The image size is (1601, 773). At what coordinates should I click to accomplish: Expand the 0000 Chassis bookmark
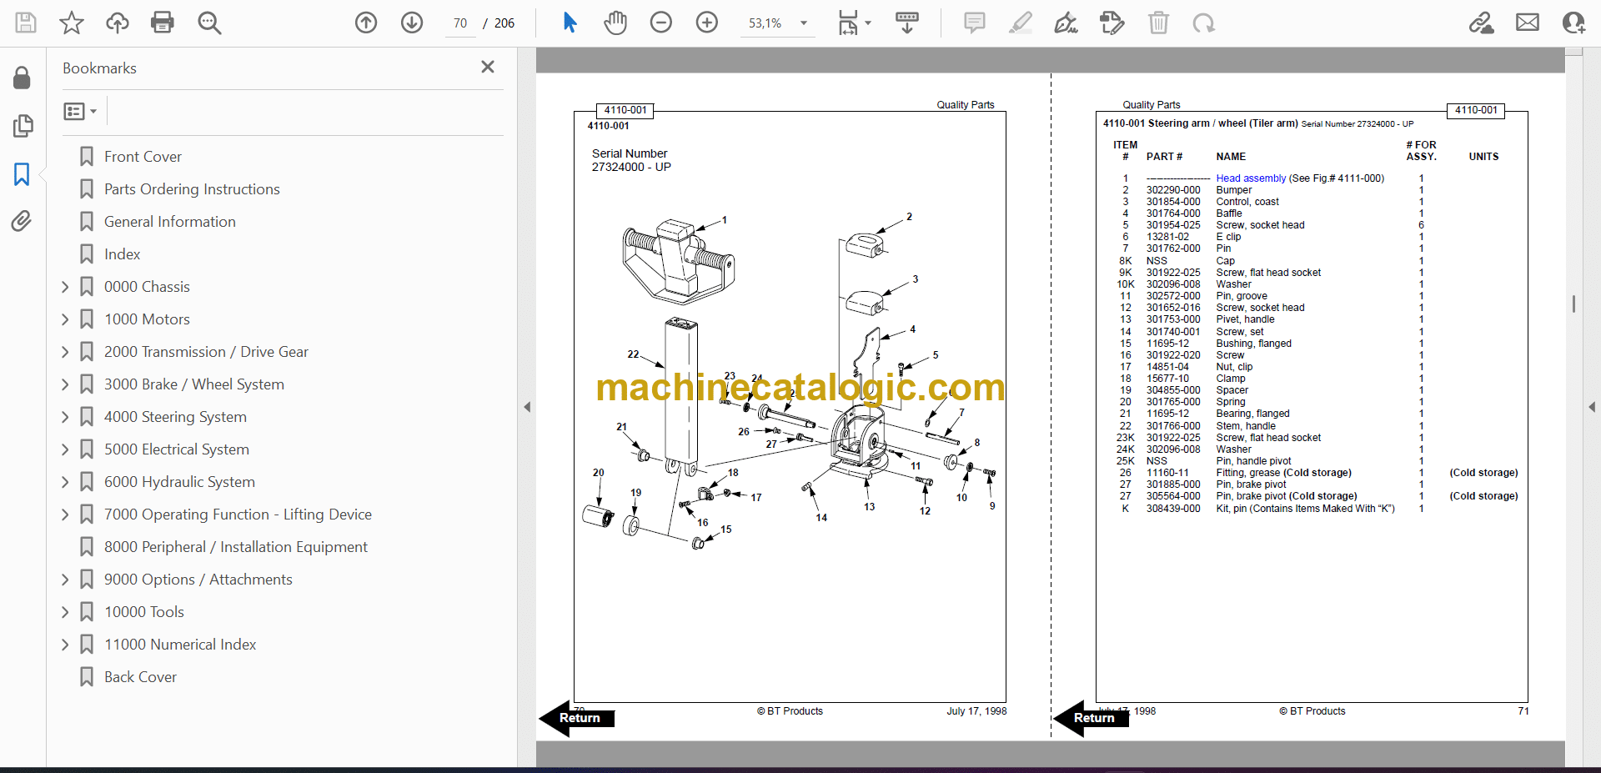pos(65,287)
